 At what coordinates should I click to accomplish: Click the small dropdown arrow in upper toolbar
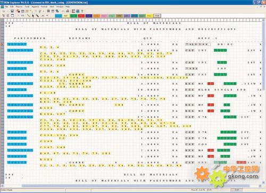[44, 11]
